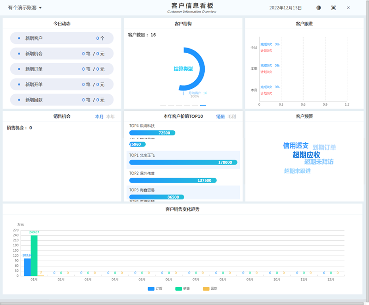This screenshot has width=369, height=305.
Task: Click the 超期未跟进 warning keyword
Action: (298, 171)
